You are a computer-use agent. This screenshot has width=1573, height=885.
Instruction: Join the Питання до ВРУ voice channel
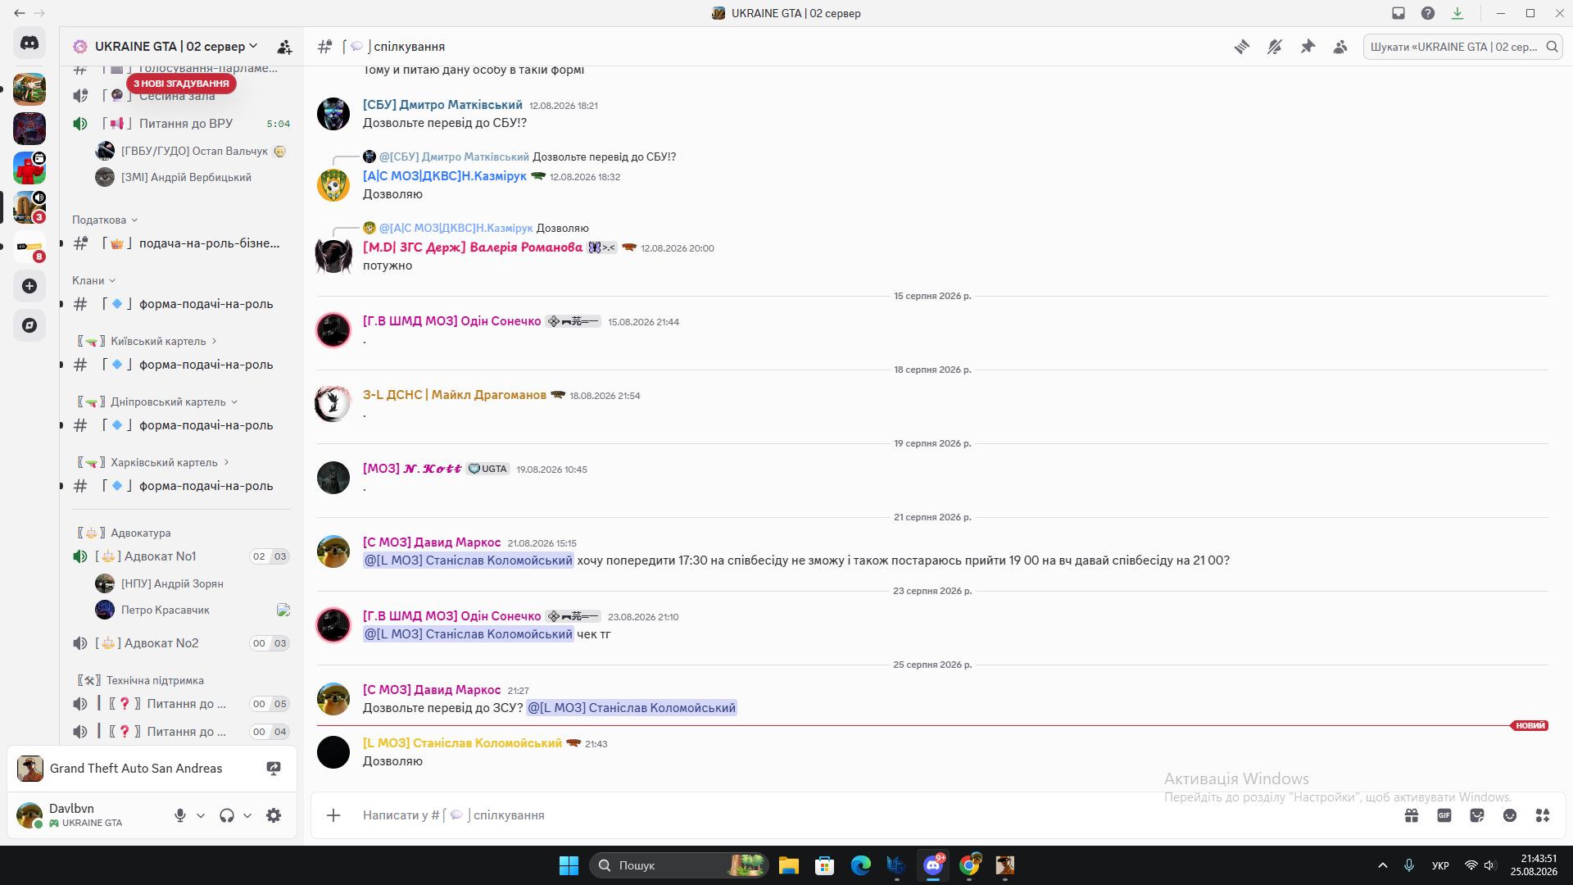[x=181, y=124]
